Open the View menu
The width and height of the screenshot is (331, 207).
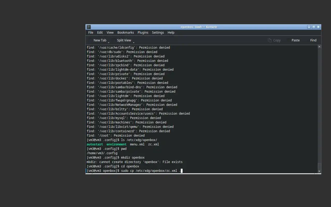click(110, 32)
